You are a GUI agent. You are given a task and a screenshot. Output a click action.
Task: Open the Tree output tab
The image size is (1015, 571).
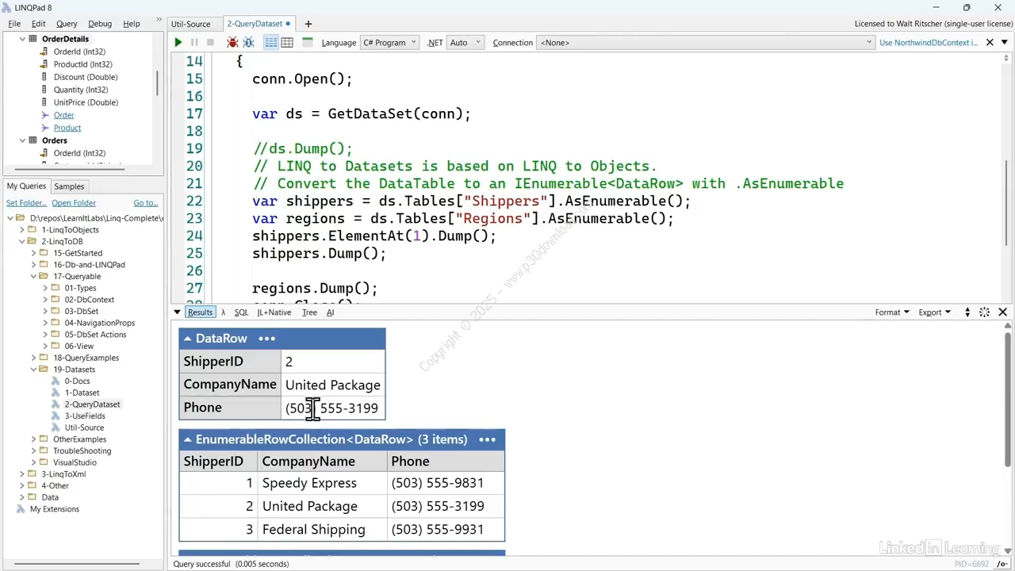(309, 312)
